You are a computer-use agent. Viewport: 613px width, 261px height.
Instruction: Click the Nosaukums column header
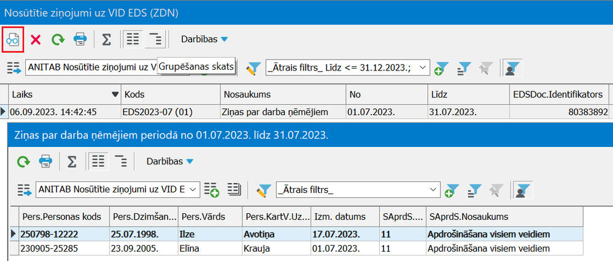coord(283,94)
